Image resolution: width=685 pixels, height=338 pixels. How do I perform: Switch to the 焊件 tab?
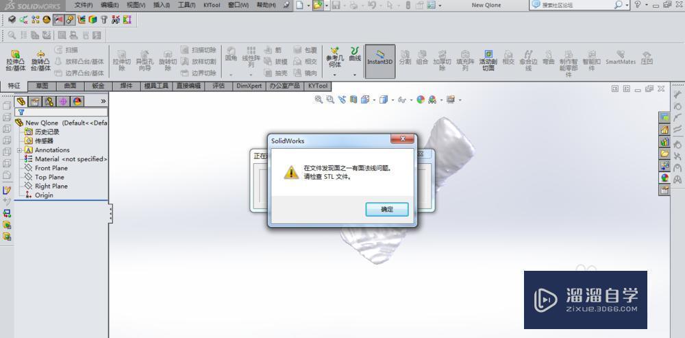tap(126, 86)
